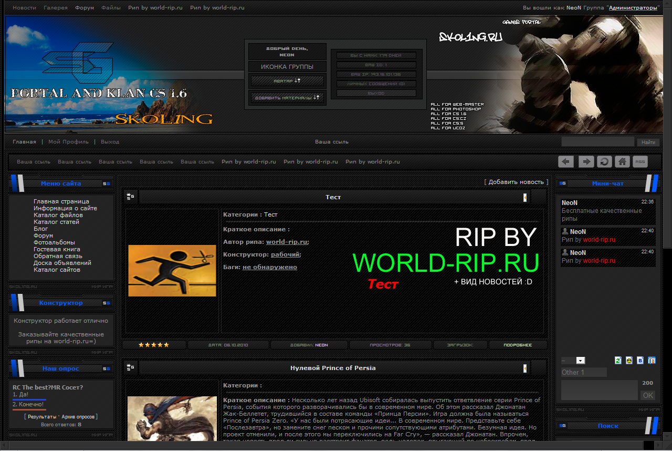The image size is (672, 451).
Task: Open mini-chat management tools icon
Action: [x=652, y=360]
